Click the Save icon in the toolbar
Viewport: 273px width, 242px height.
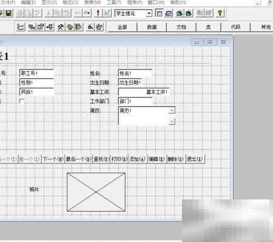coord(8,13)
